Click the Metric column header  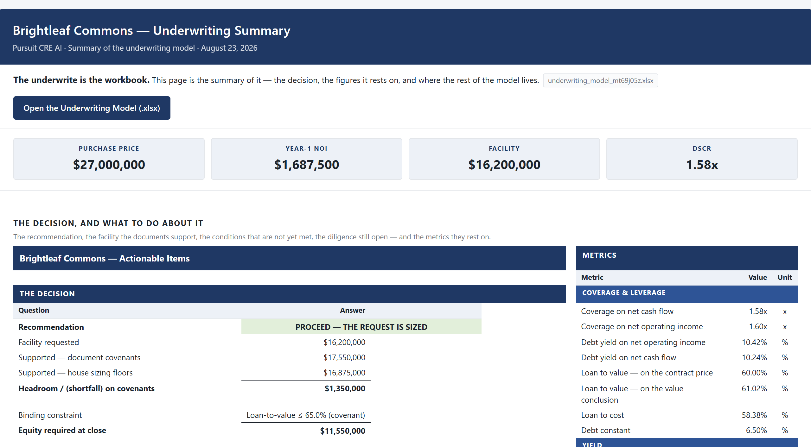tap(592, 277)
